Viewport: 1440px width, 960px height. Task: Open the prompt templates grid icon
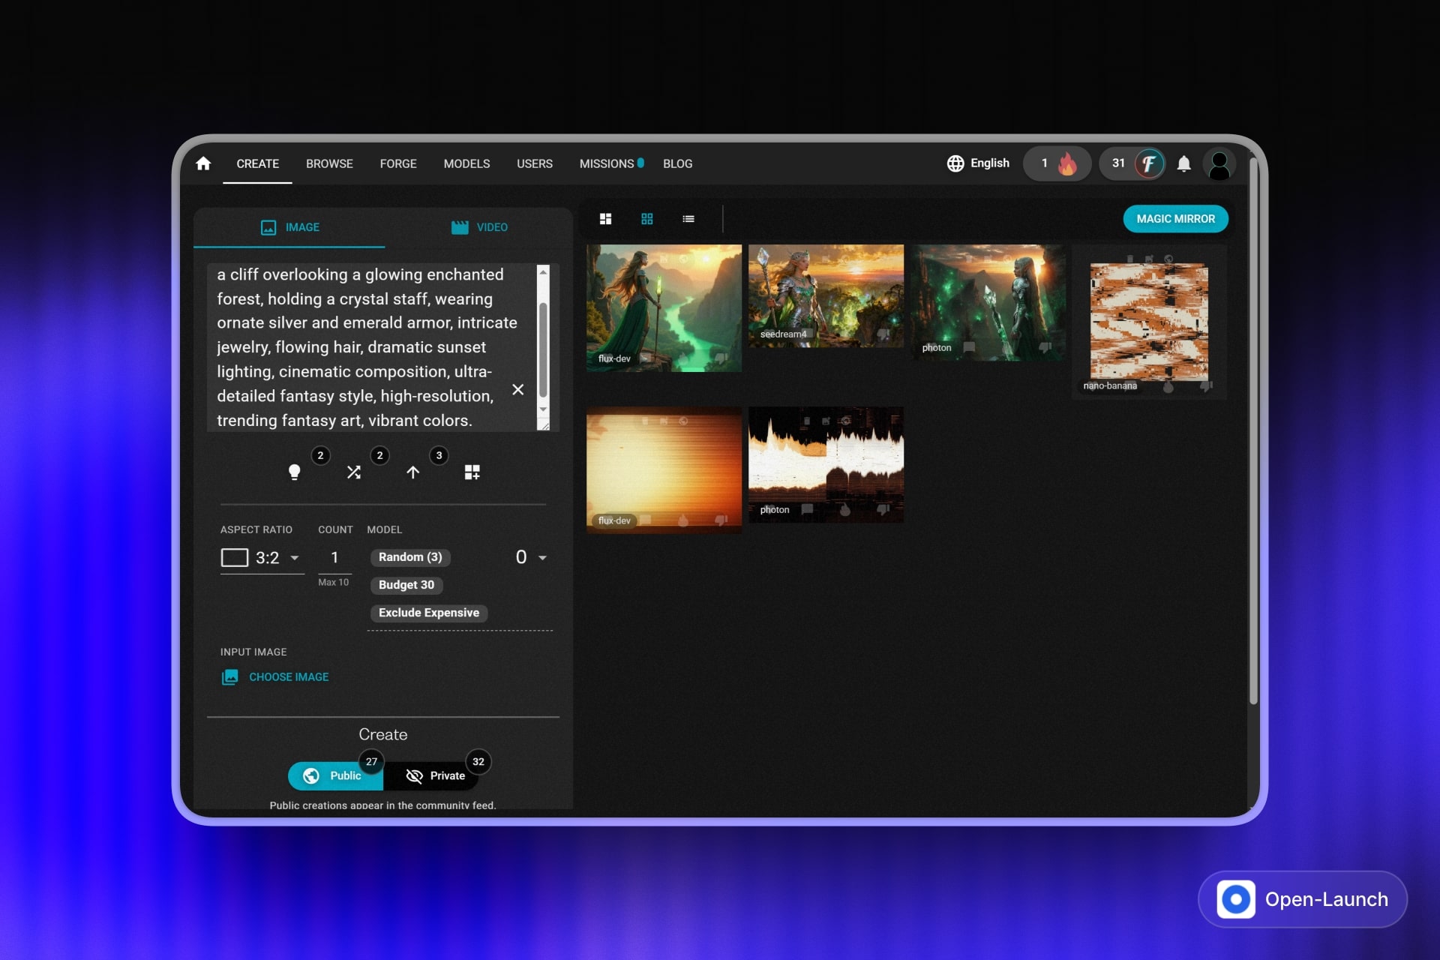(x=472, y=472)
